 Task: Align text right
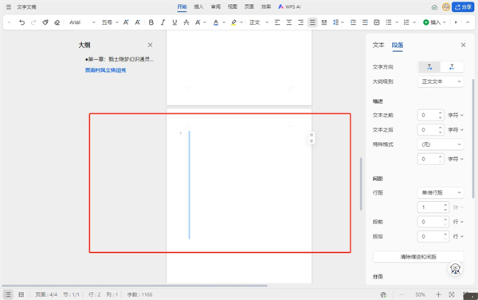(x=300, y=22)
